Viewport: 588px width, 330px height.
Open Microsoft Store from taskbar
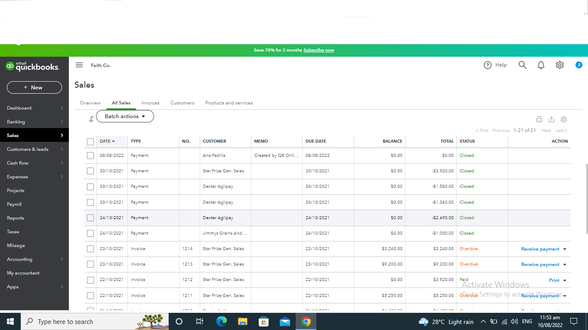point(263,321)
